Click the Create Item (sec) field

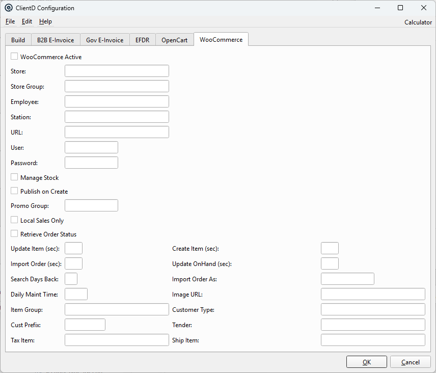click(x=330, y=248)
